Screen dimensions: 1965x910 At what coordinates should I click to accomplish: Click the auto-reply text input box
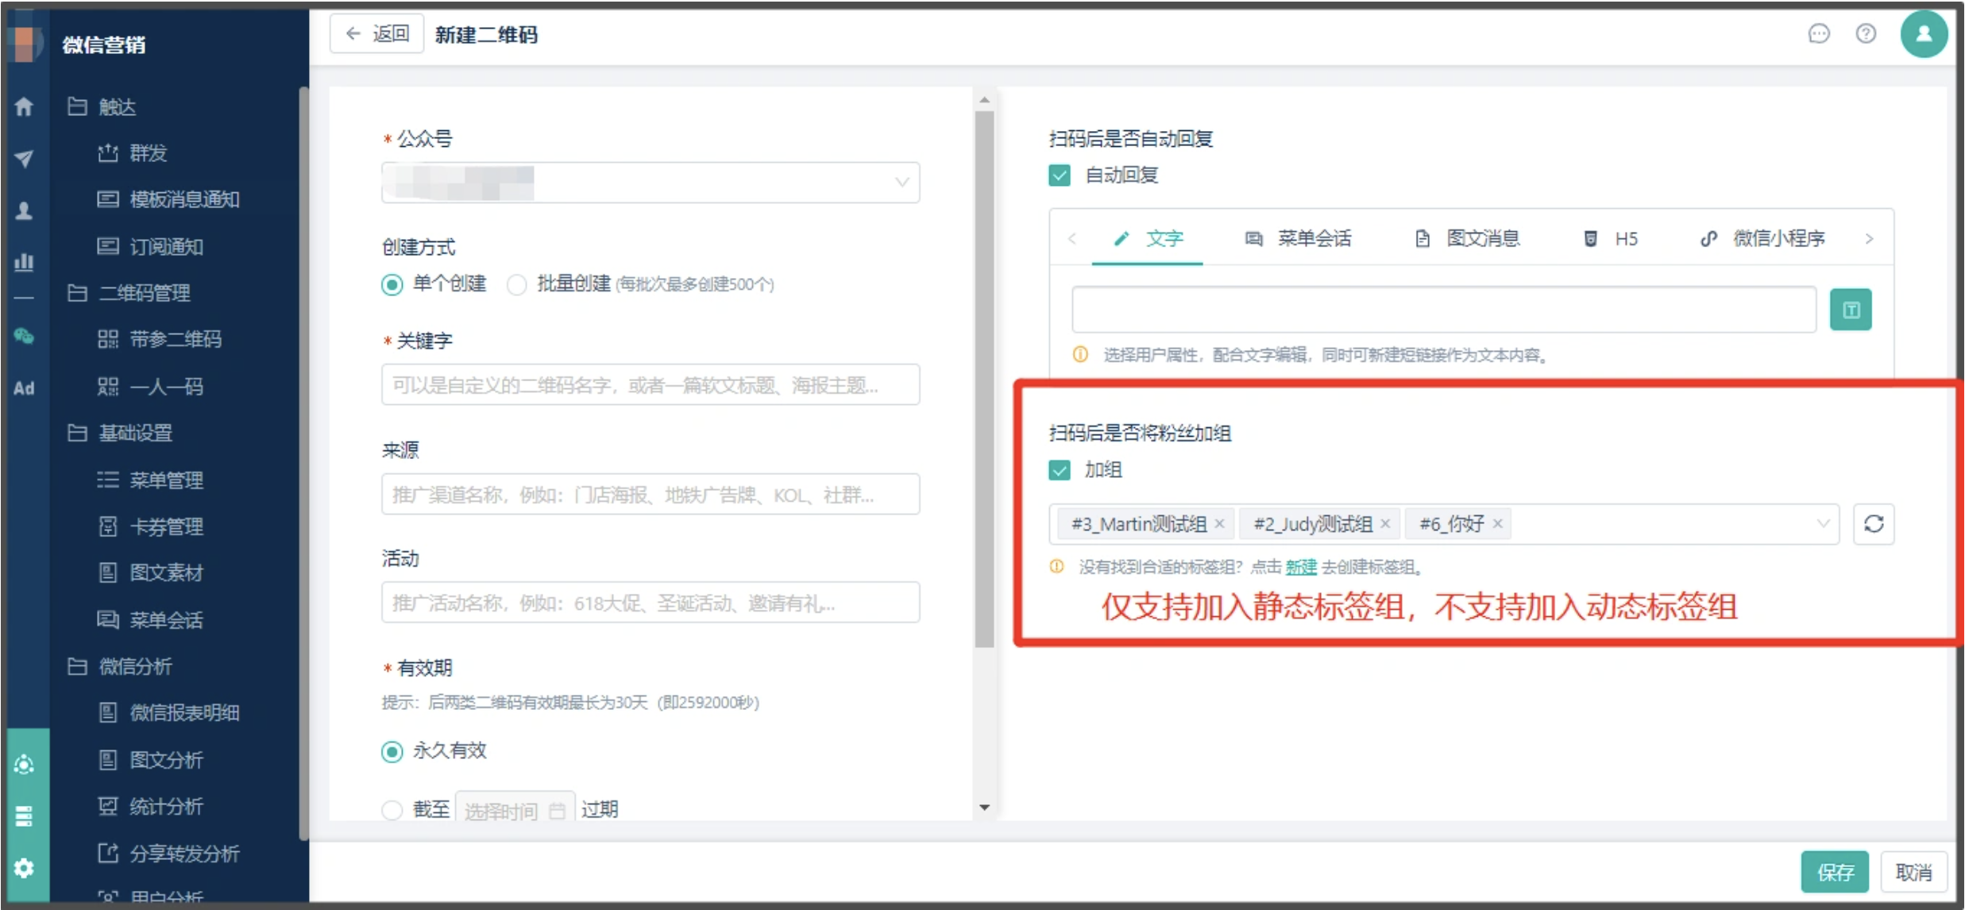1443,310
